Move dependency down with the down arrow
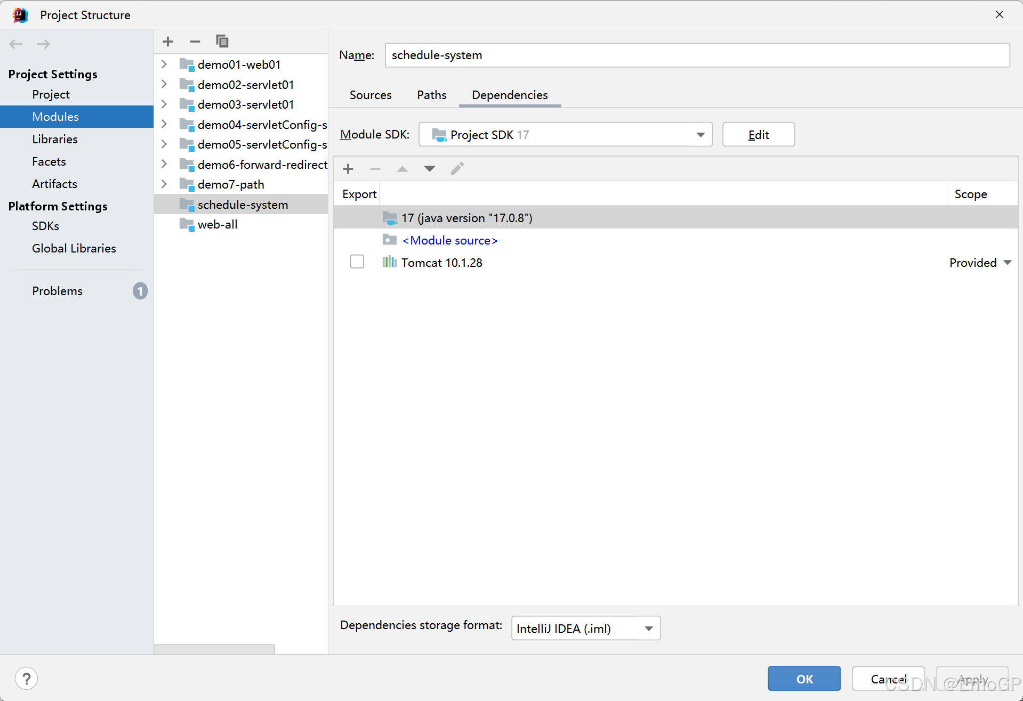This screenshot has height=701, width=1023. (430, 169)
